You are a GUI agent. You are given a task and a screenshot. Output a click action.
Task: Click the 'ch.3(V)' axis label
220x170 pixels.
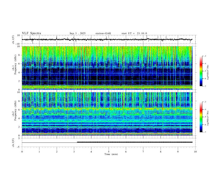pos(13,142)
